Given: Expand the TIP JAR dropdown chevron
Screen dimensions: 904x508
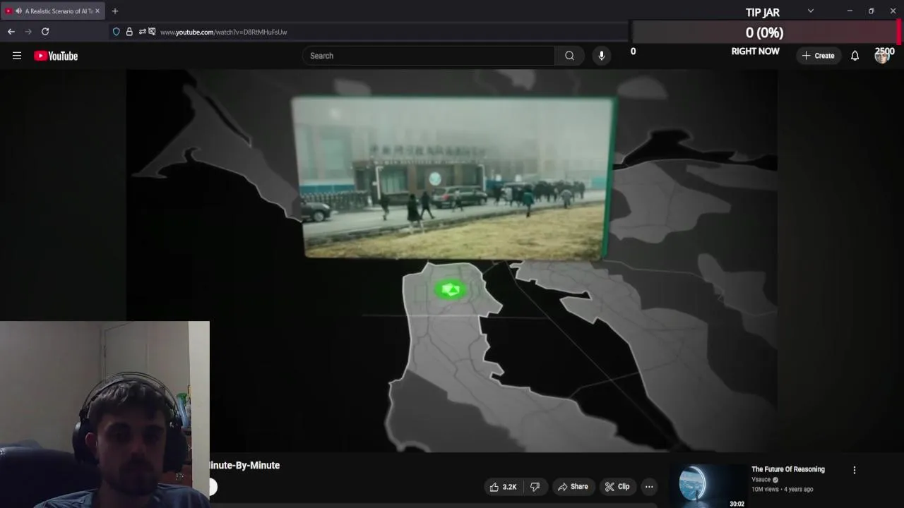Looking at the screenshot, I should pos(811,11).
